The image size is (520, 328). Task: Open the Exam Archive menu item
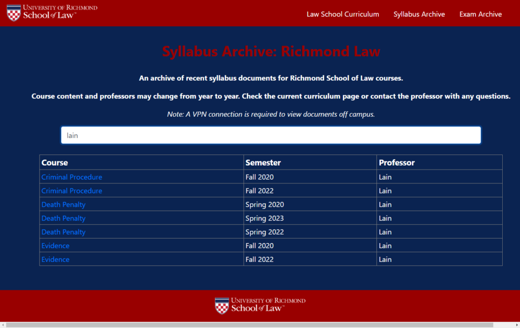480,14
